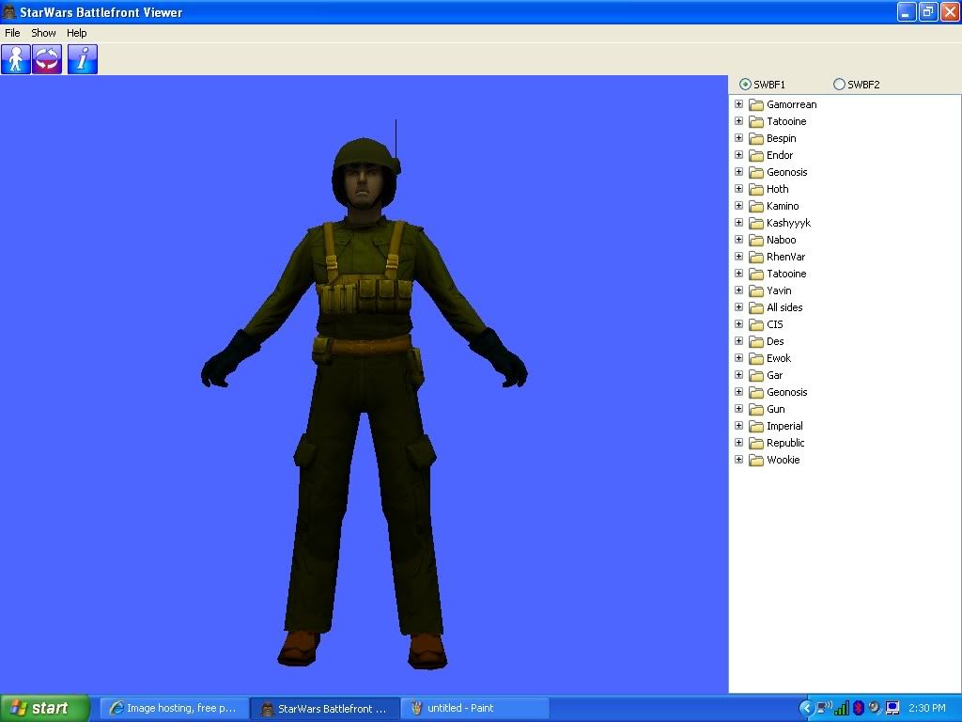The image size is (962, 722).
Task: Expand the Gamorrean tree node
Action: [738, 104]
